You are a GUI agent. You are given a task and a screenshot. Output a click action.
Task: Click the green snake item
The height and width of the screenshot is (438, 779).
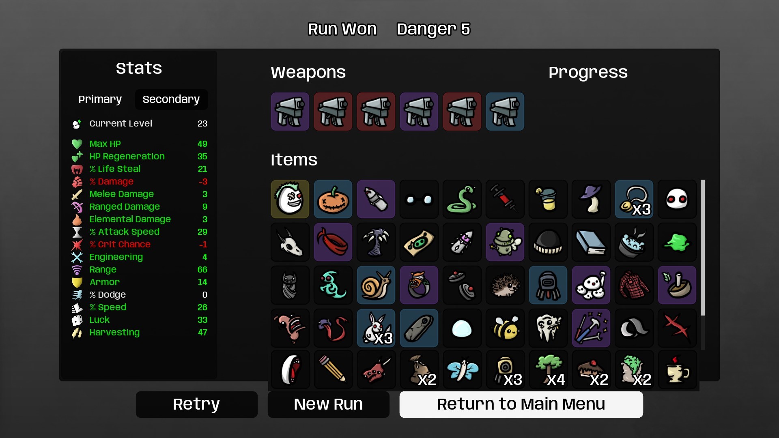tap(462, 199)
